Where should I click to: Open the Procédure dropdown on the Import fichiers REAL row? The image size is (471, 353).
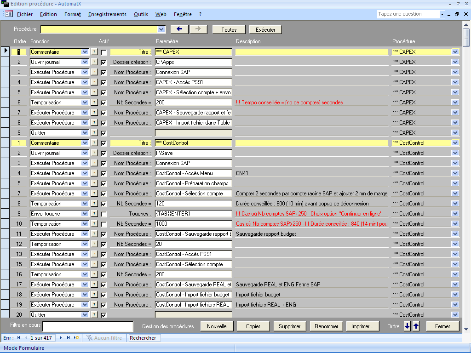coord(455,305)
